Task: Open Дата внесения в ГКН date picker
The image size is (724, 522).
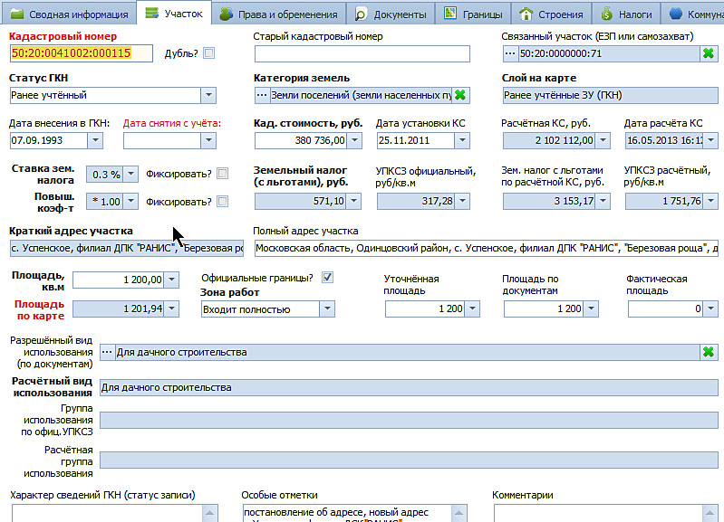Action: point(95,140)
